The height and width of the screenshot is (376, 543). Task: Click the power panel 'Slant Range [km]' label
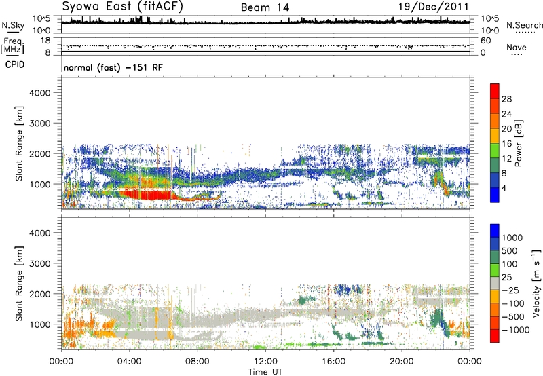coord(19,143)
